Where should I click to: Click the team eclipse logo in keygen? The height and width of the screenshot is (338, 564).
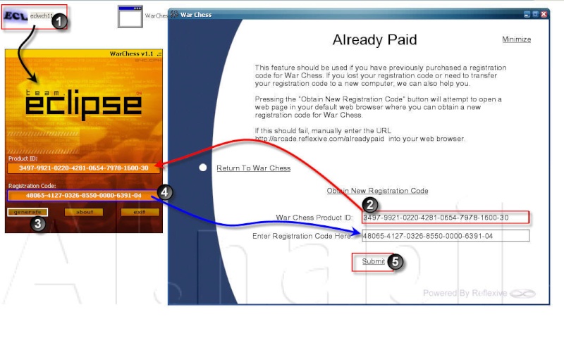[83, 104]
